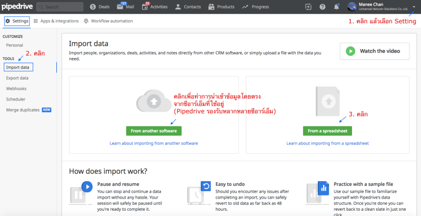Go to Deals in top navigation

coord(99,7)
